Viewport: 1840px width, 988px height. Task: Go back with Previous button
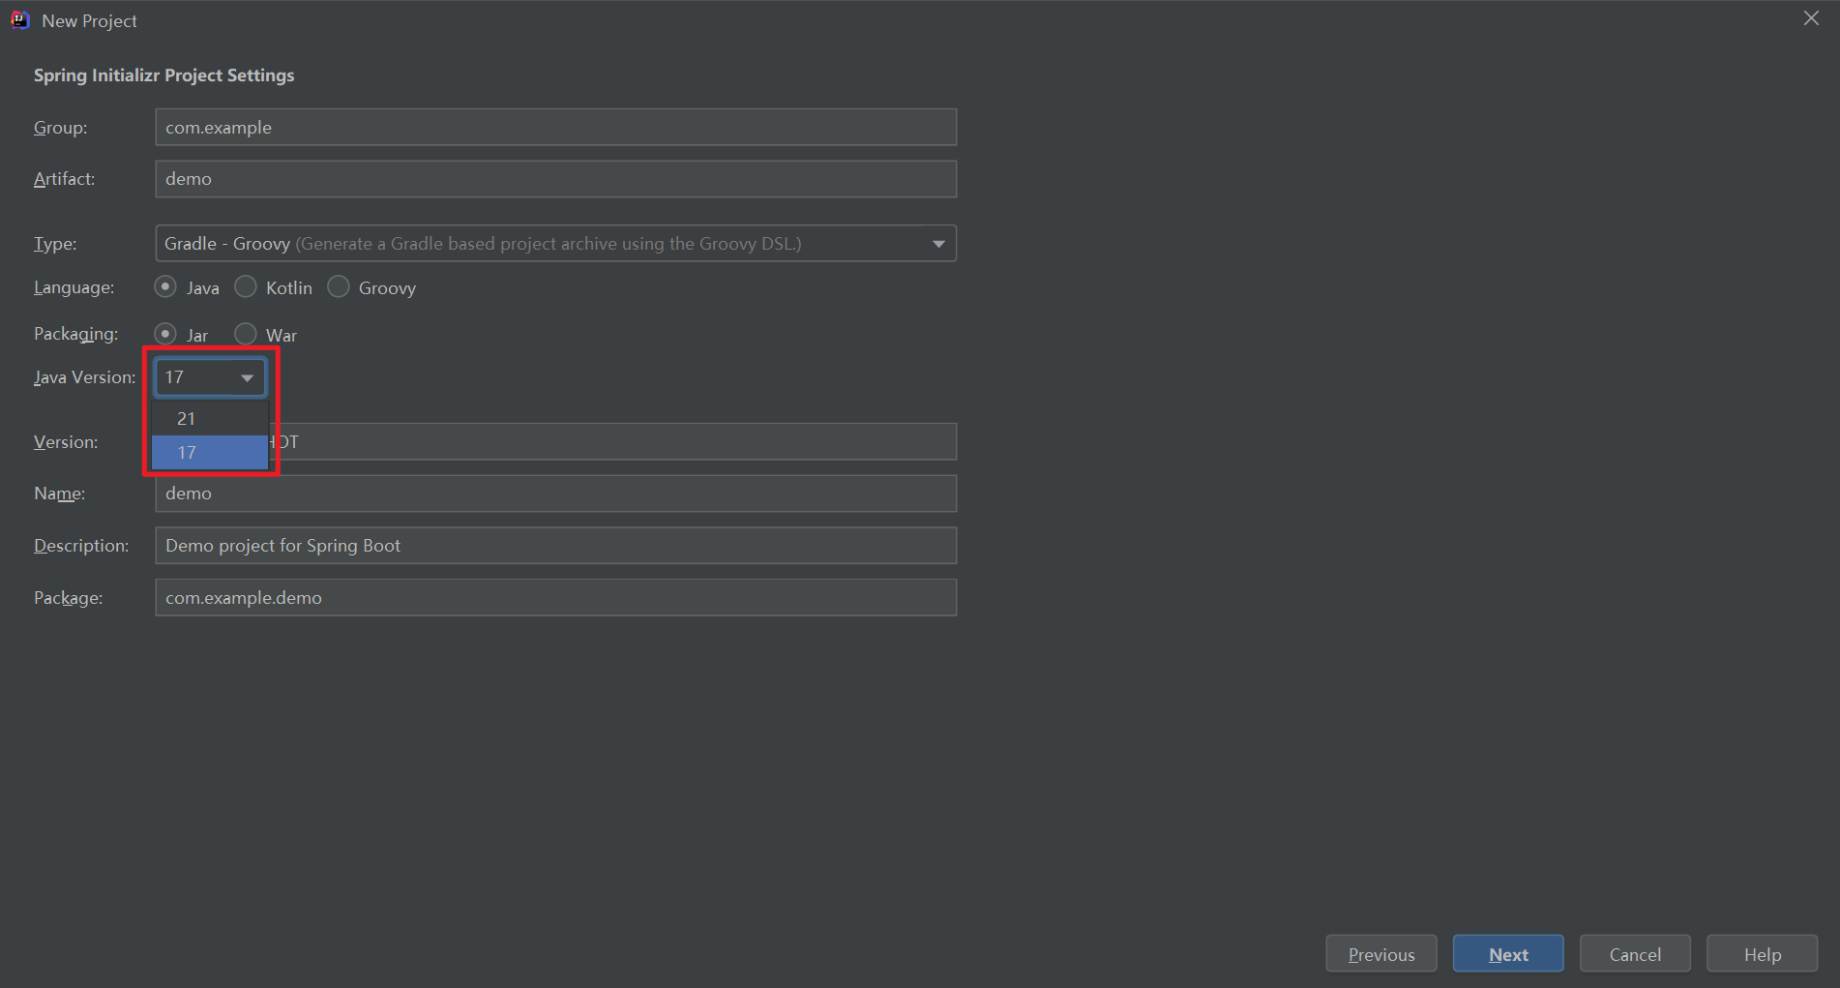[x=1381, y=954]
